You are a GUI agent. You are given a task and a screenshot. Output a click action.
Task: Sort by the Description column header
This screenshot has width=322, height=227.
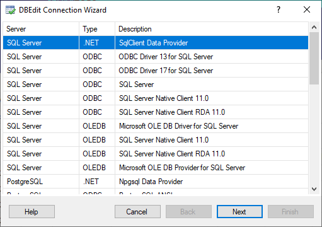[x=212, y=29]
